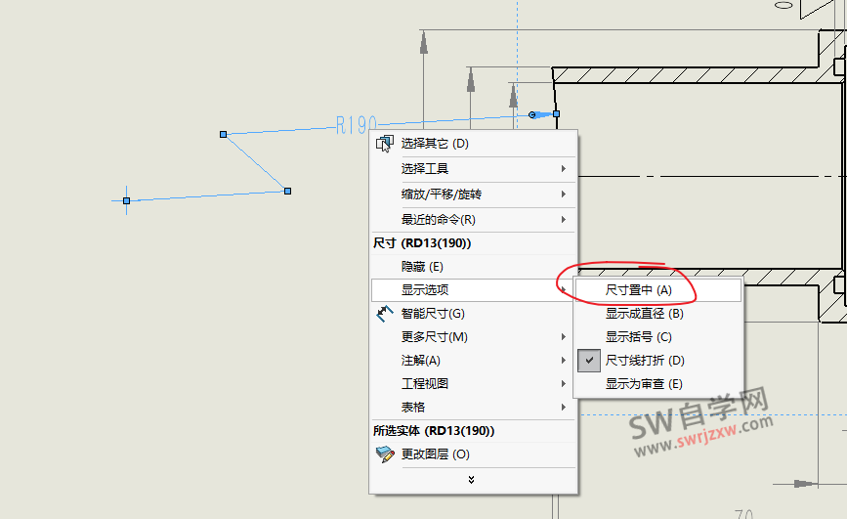Open 缩放/平移/旋转 submenu
847x519 pixels.
473,195
